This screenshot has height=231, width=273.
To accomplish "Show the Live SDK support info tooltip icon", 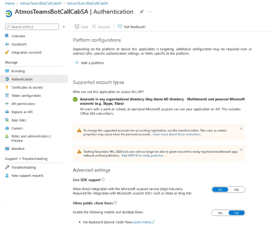I will 103,180.
